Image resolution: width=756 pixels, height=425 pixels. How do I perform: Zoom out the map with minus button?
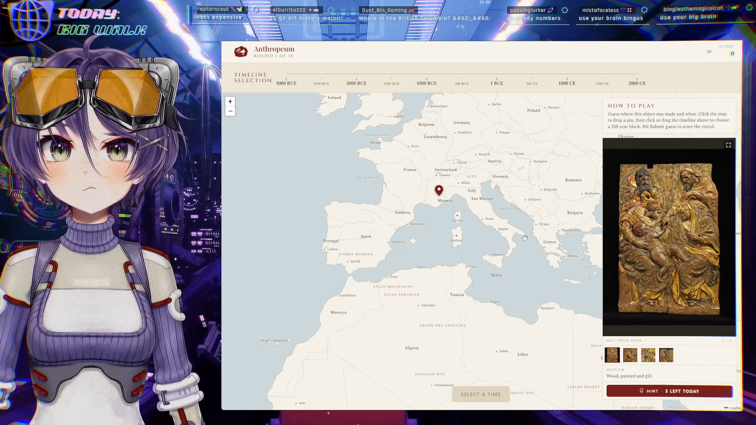230,111
